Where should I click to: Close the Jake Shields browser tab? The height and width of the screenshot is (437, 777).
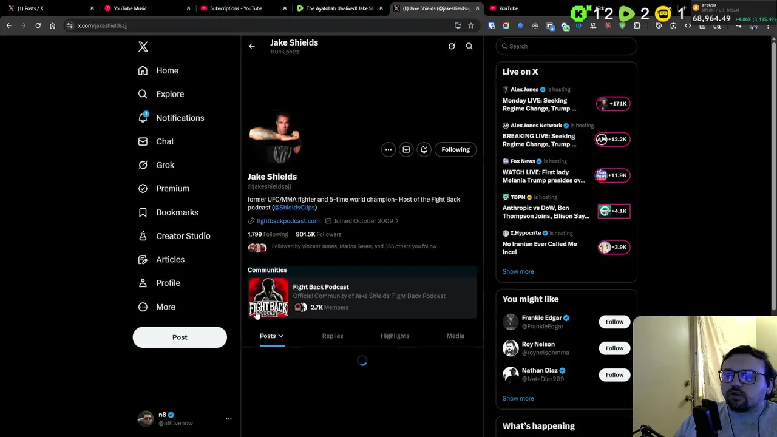(477, 8)
